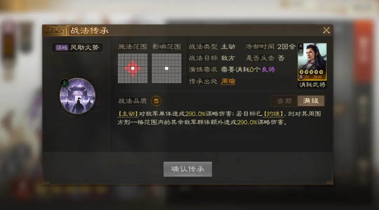Click the troop type icon on 周瑜 card
The width and height of the screenshot is (379, 210).
301,46
